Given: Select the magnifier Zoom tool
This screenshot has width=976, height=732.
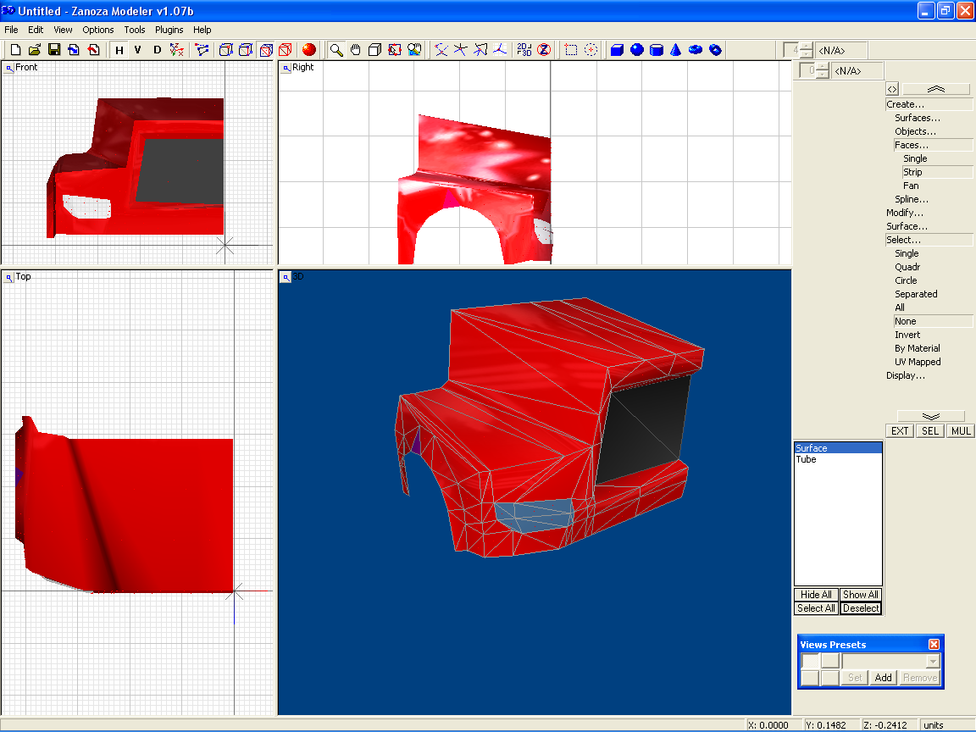Looking at the screenshot, I should (336, 50).
